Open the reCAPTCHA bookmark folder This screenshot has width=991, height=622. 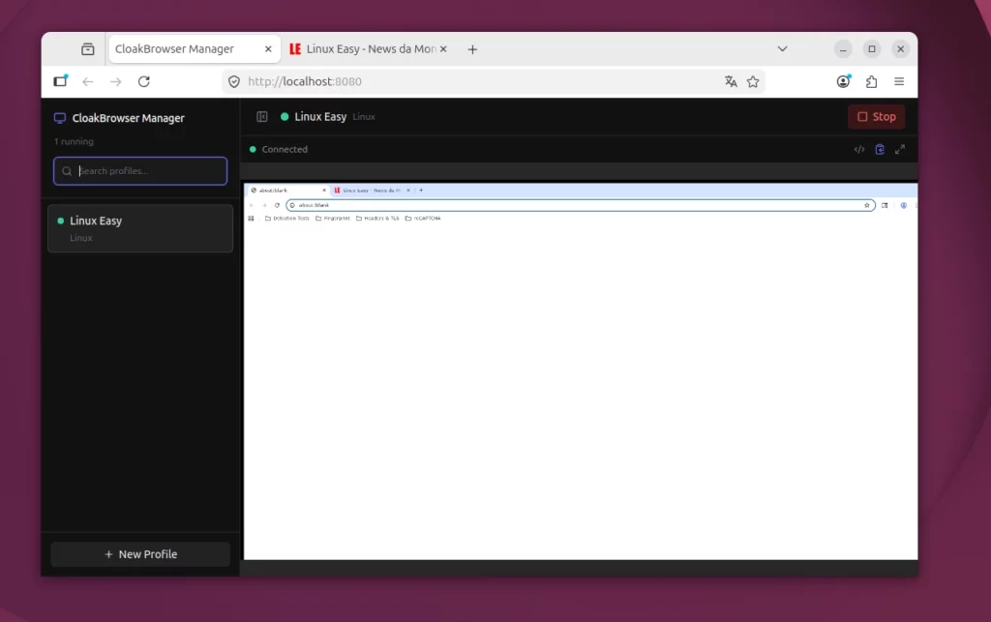click(x=423, y=219)
